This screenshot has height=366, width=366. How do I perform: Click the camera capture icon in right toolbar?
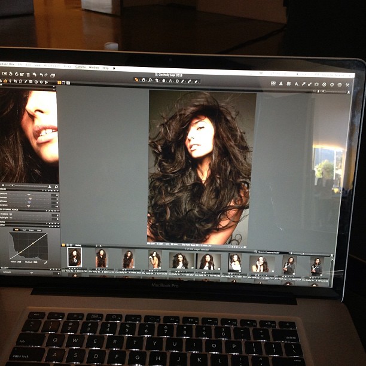[316, 84]
